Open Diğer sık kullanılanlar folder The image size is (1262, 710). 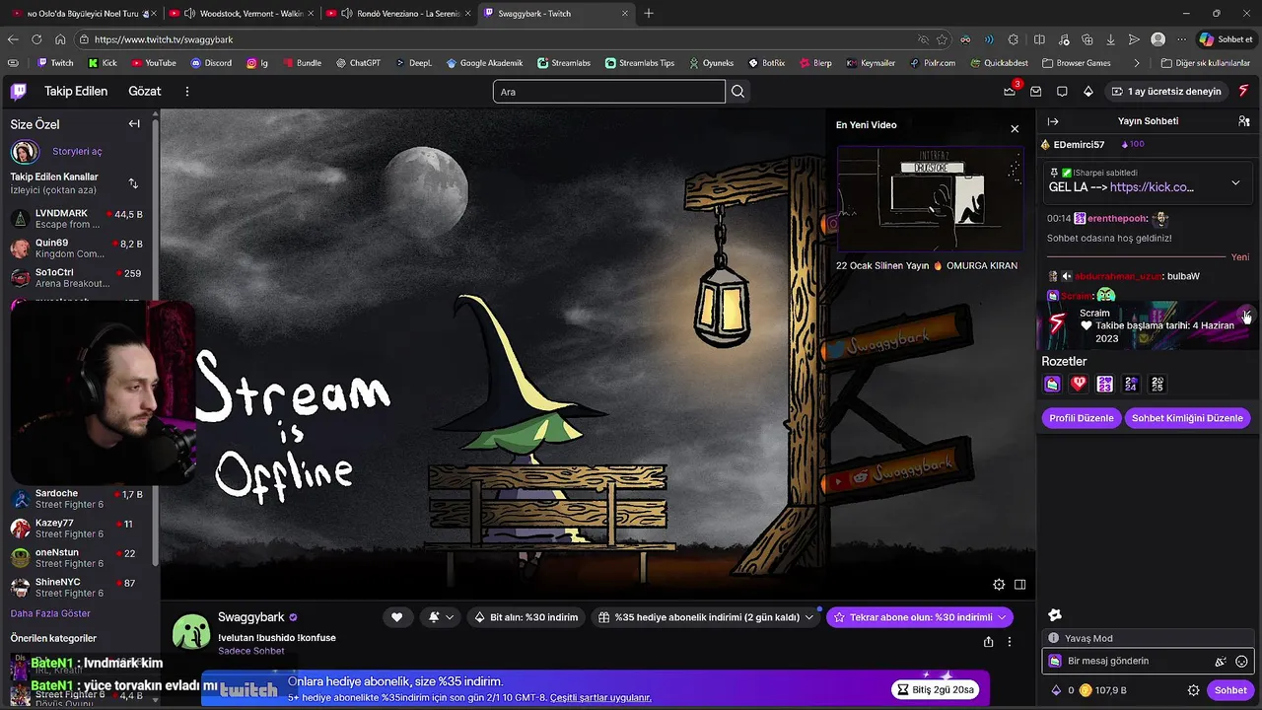click(x=1205, y=63)
